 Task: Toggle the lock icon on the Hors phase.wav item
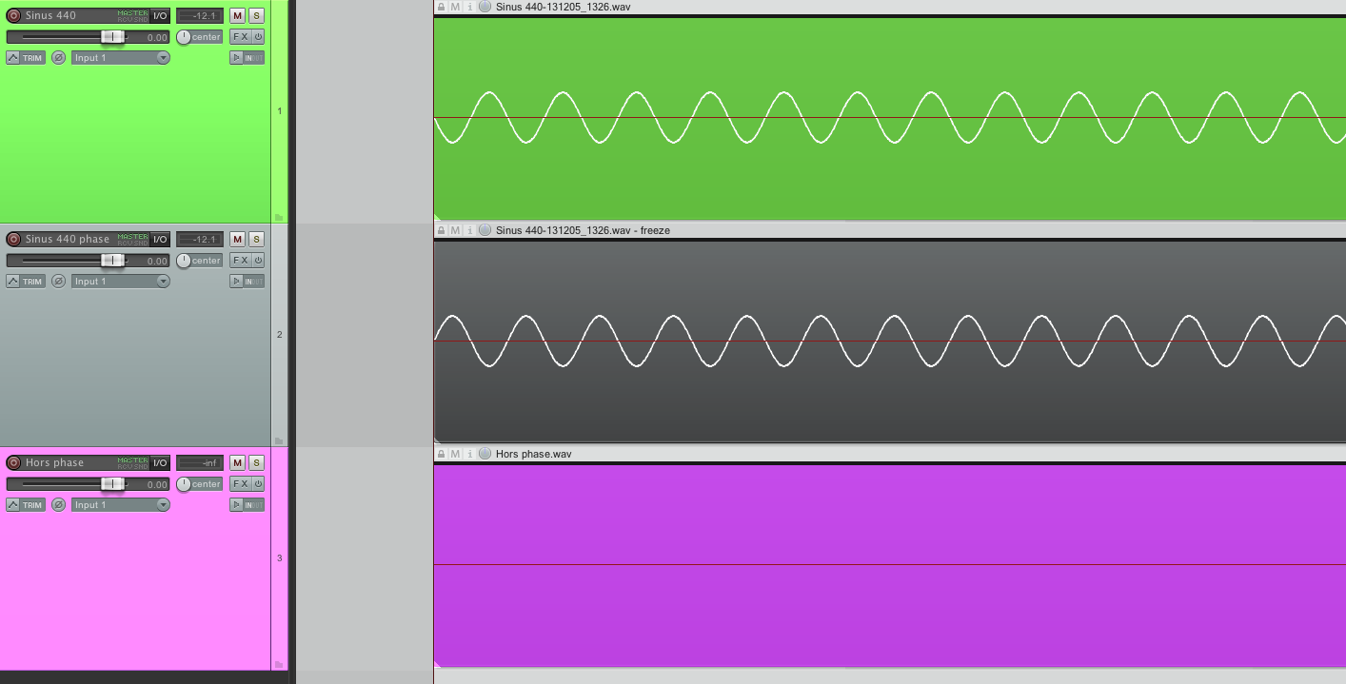click(x=441, y=454)
